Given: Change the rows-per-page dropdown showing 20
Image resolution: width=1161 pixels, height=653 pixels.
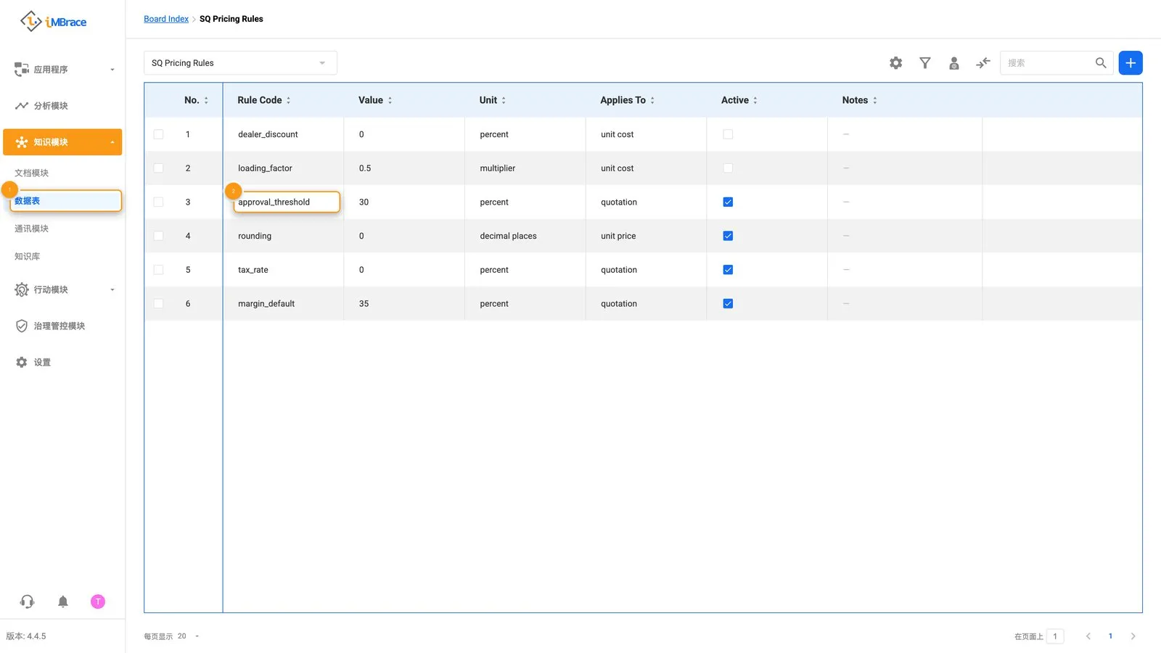Looking at the screenshot, I should click(x=188, y=636).
